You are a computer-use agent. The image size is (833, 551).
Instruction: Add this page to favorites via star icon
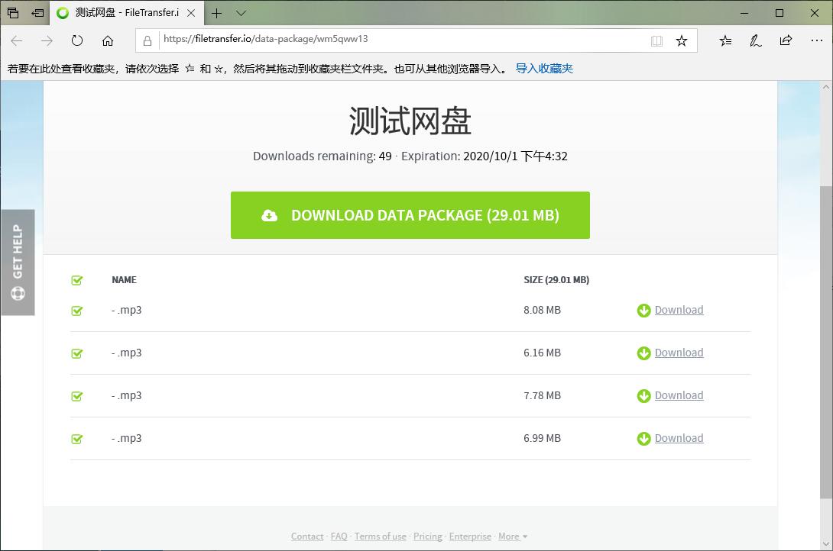[681, 41]
